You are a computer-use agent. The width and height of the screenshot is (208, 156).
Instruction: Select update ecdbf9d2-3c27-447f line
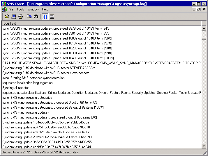[101, 147]
